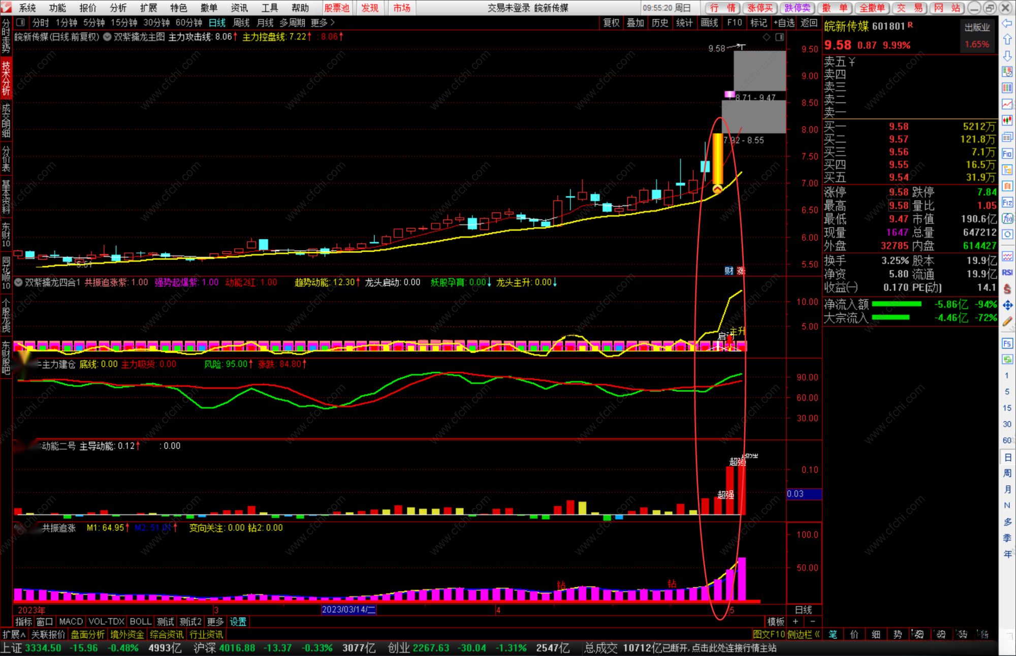Select the pencil drawing tool icon
This screenshot has width=1016, height=656.
point(1007,321)
